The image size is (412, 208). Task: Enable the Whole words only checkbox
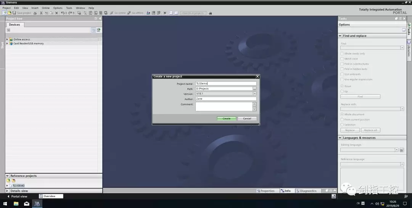[x=342, y=54]
